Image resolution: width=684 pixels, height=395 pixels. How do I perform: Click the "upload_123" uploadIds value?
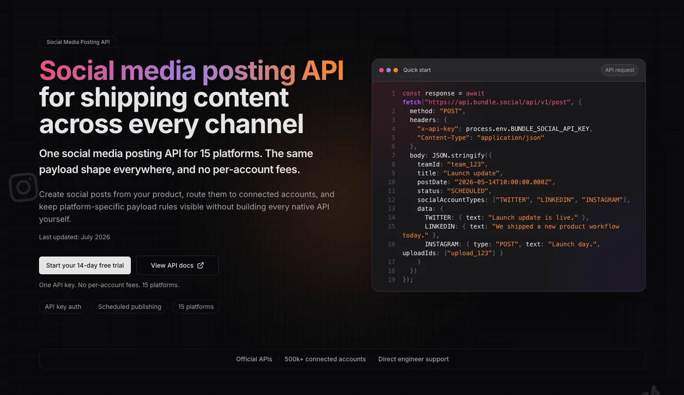470,253
